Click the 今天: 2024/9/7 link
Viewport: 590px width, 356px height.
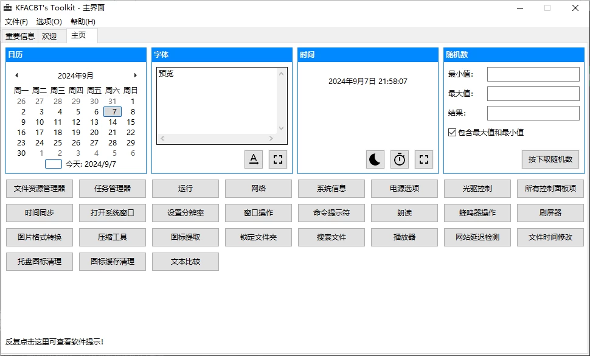[x=91, y=164]
